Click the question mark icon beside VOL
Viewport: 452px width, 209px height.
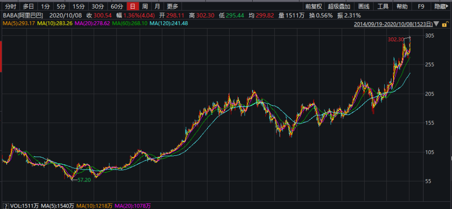(x=6, y=205)
